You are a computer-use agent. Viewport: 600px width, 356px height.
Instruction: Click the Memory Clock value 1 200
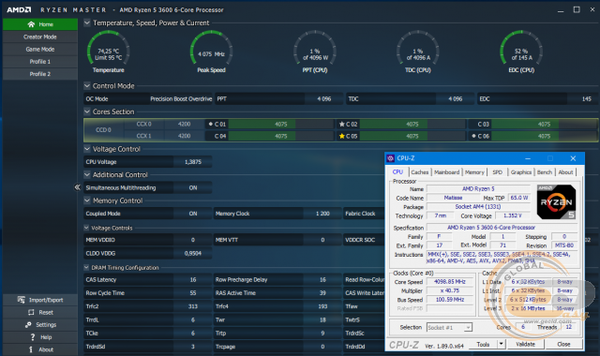[x=322, y=214]
